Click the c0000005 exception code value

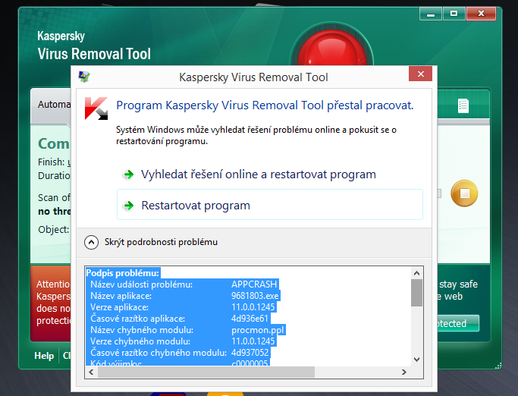250,363
